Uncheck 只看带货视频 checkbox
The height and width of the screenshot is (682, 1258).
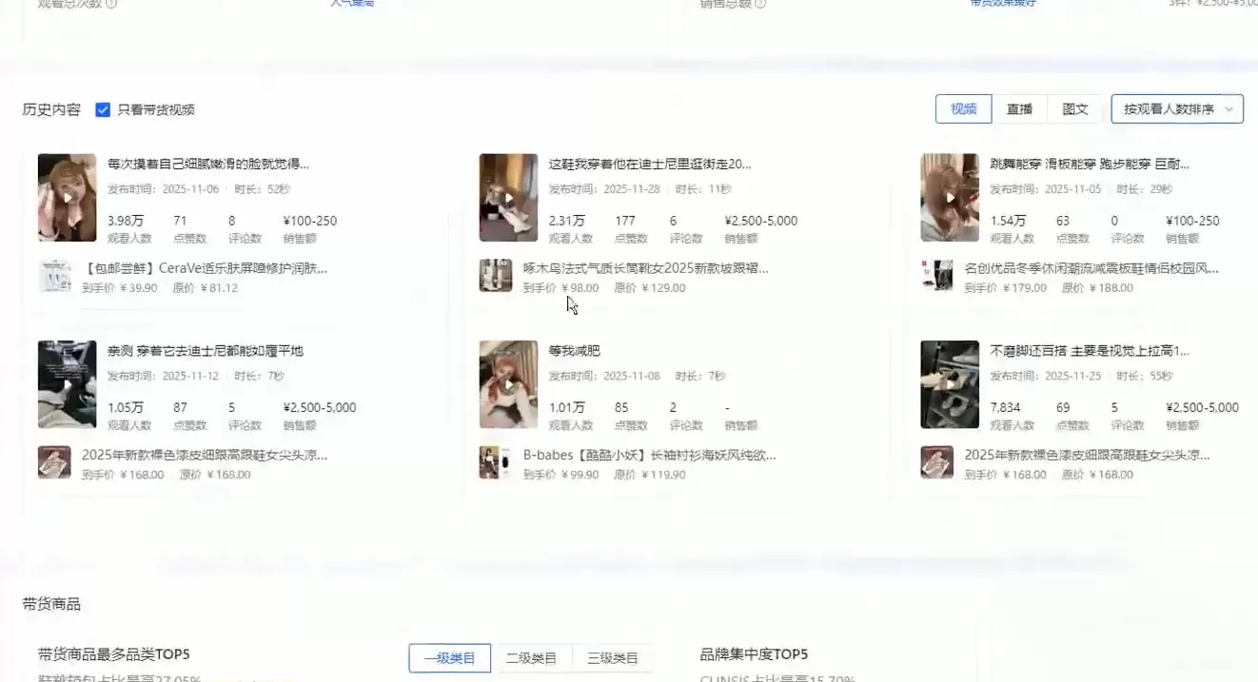[x=103, y=108]
